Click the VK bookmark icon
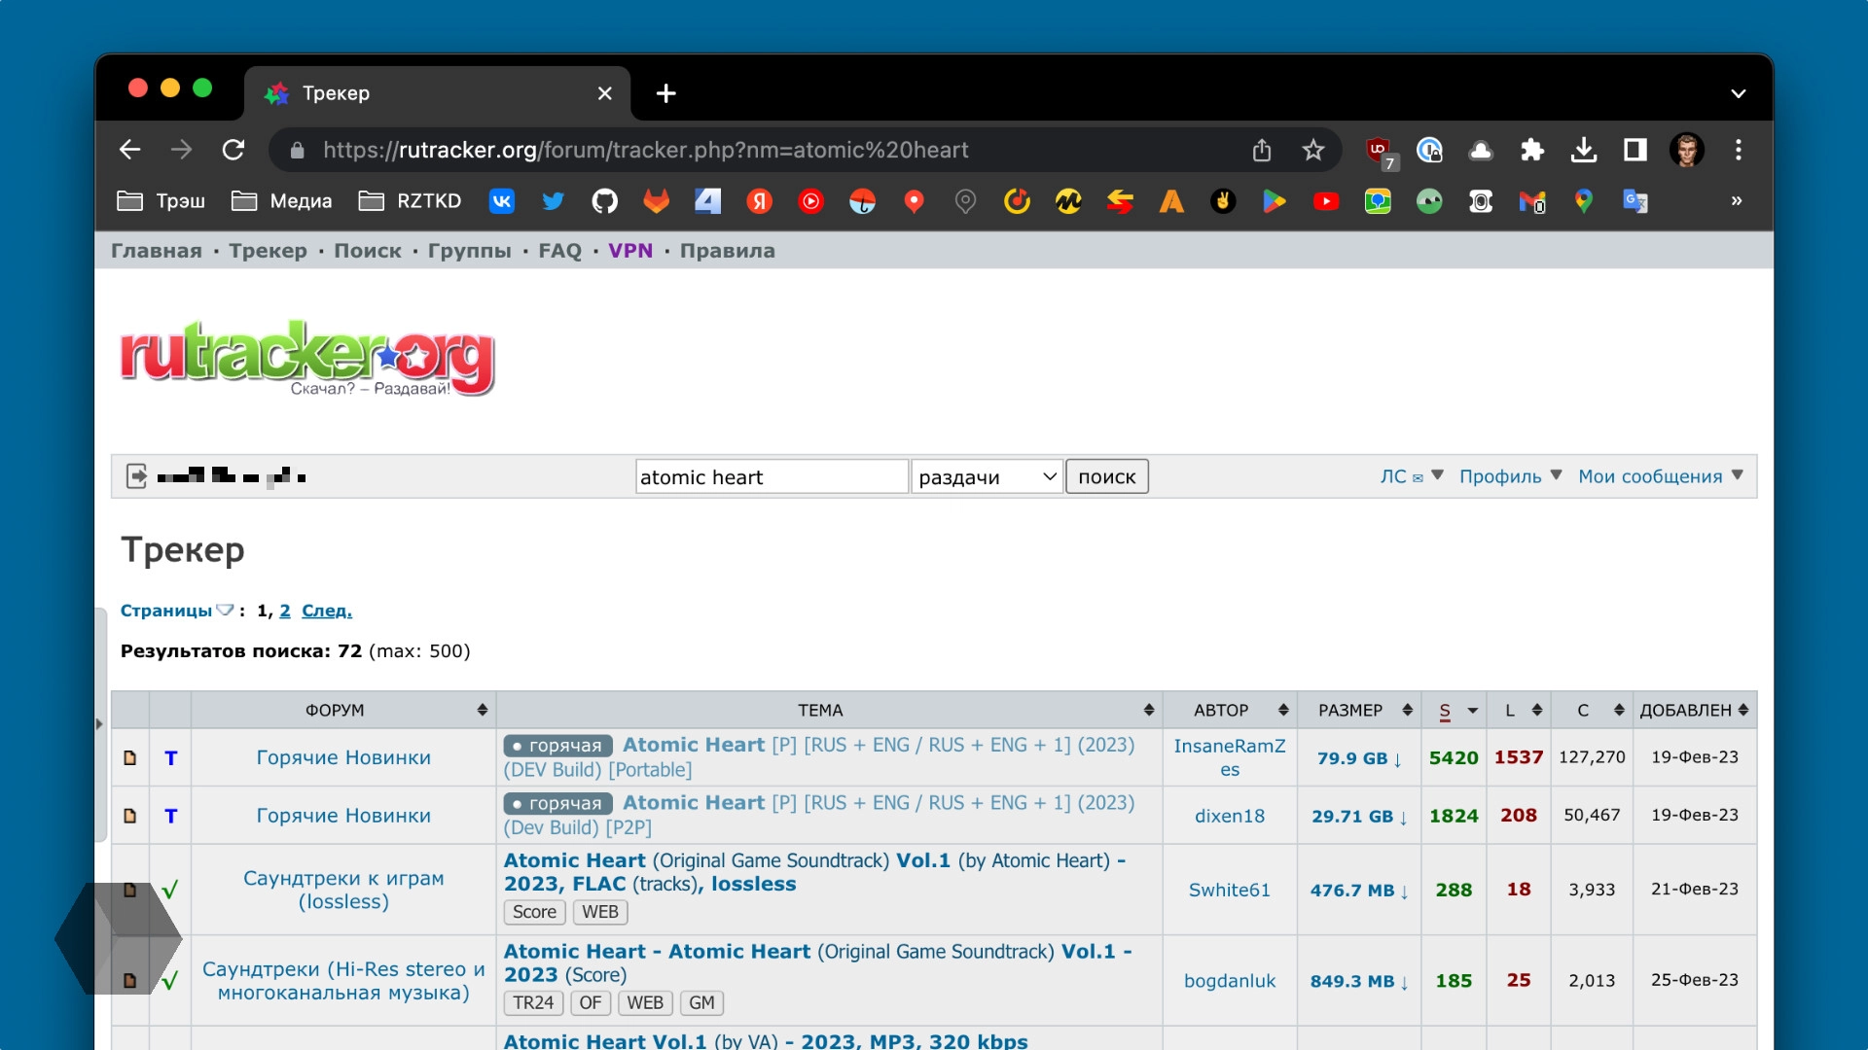 502,201
